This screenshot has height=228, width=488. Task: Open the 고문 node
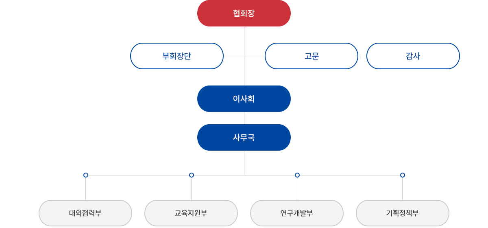[x=312, y=56]
